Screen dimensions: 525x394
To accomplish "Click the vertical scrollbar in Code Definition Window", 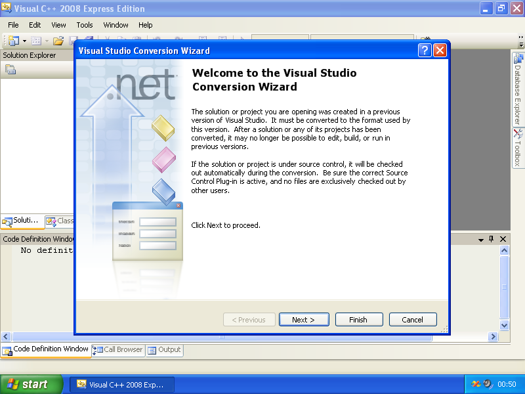I will (504, 286).
